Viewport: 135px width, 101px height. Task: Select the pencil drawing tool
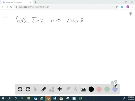44,89
